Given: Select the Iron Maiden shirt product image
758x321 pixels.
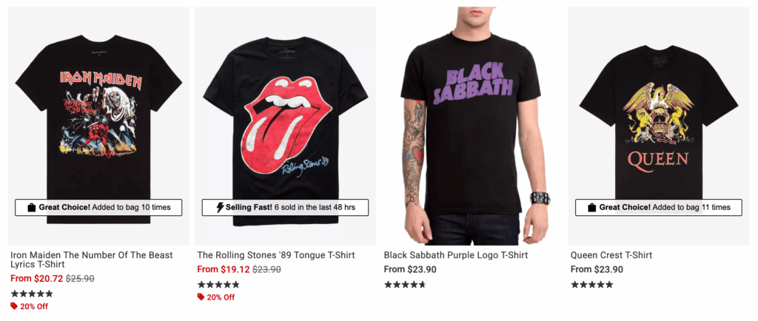Looking at the screenshot, I should pos(99,118).
